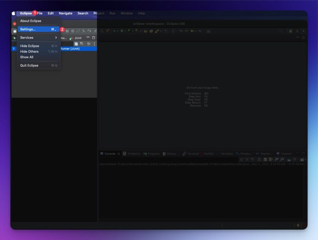Switch to the TestNG tab
318x240 pixels.
(207, 154)
